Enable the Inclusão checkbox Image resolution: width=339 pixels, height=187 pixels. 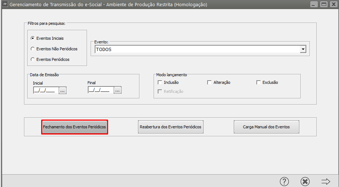click(x=160, y=82)
